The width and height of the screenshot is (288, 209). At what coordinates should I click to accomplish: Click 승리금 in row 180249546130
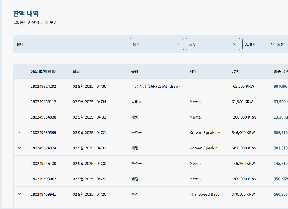(x=136, y=164)
